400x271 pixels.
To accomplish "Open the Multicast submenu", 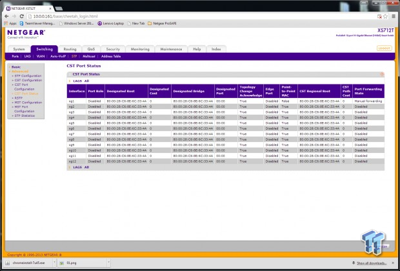I will tap(89, 56).
